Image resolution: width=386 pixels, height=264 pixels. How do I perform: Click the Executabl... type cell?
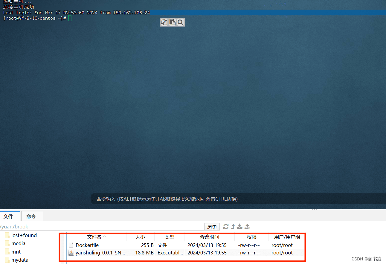click(x=170, y=253)
